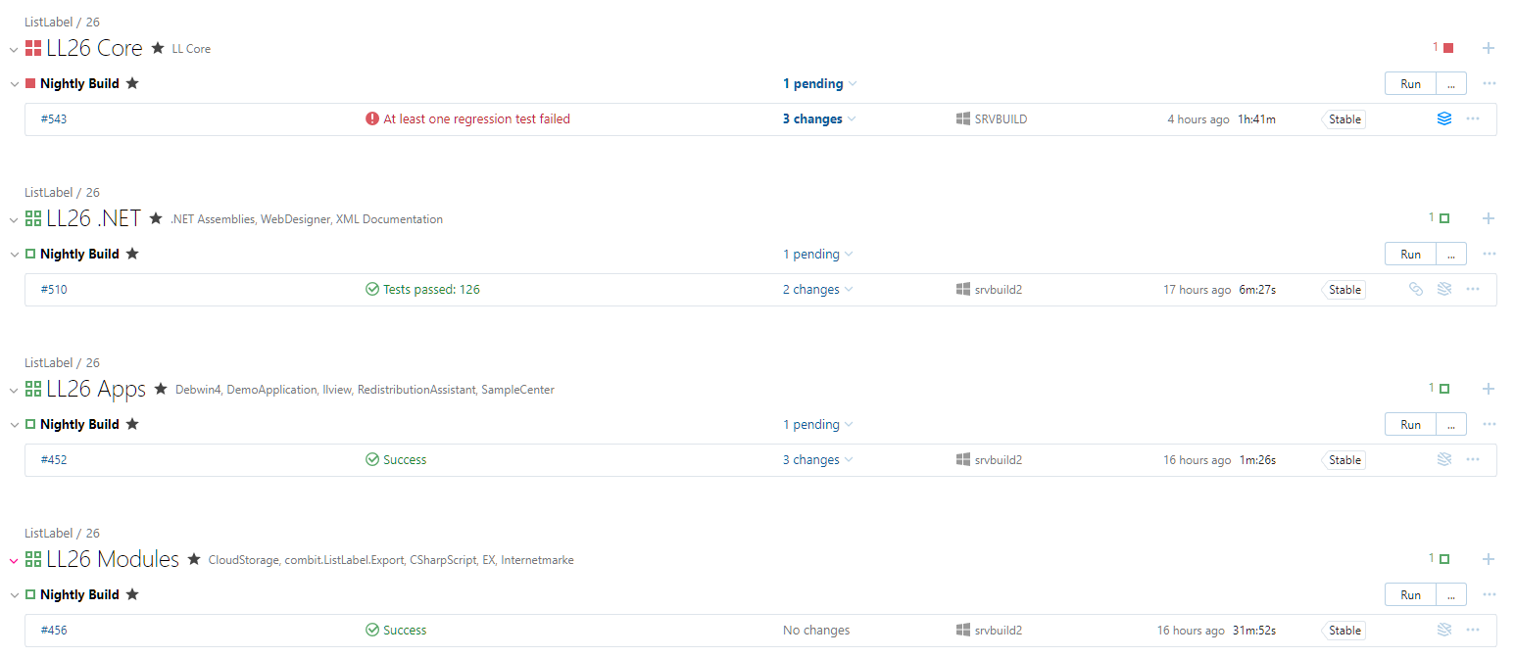Open more menu for LL26 Core Nightly Build
Screen dimensions: 1515x657
[x=1490, y=83]
